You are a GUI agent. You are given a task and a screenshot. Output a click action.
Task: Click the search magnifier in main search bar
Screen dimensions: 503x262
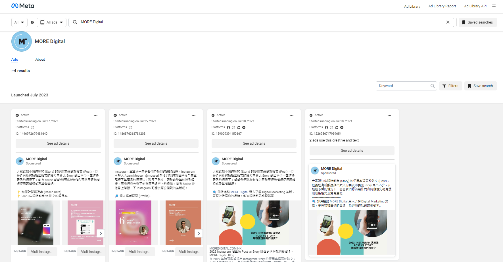point(75,22)
